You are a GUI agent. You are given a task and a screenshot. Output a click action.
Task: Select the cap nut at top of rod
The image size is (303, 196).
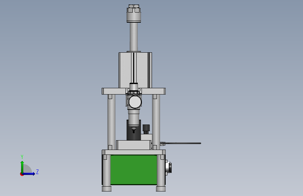click(134, 14)
